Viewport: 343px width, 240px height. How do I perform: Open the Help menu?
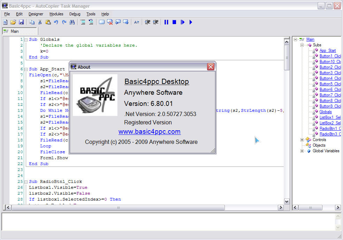tap(105, 14)
